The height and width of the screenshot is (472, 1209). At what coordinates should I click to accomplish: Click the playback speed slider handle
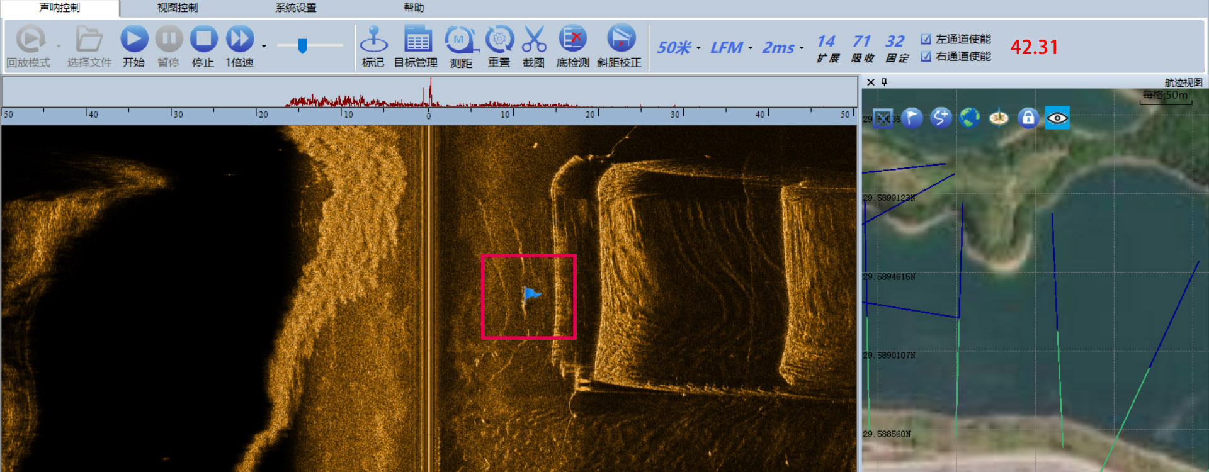point(302,46)
